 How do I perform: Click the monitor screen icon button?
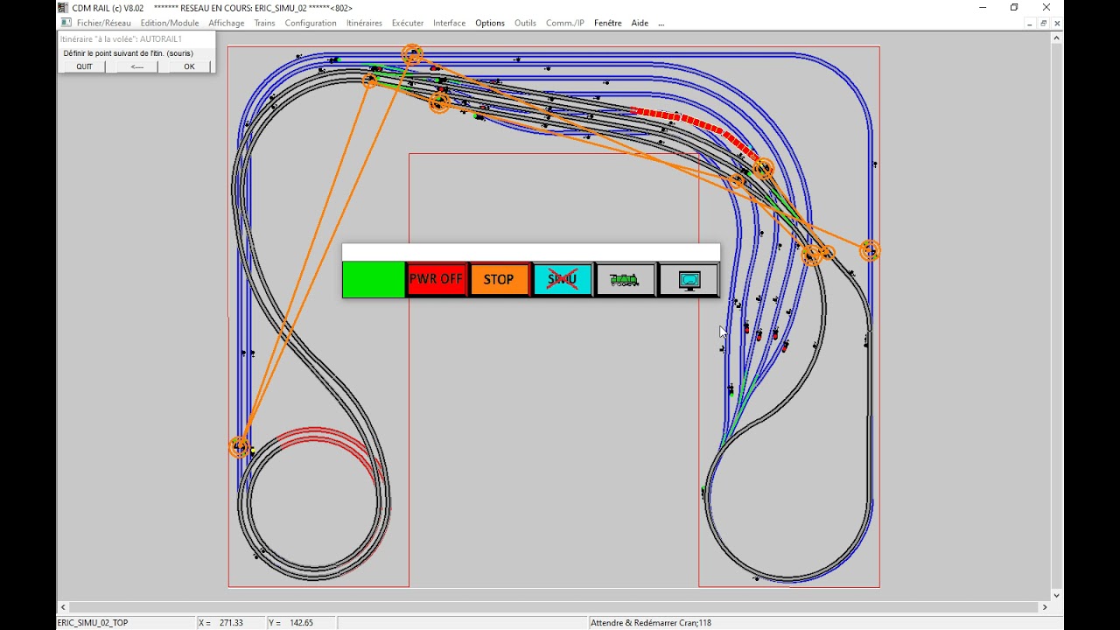click(x=689, y=279)
